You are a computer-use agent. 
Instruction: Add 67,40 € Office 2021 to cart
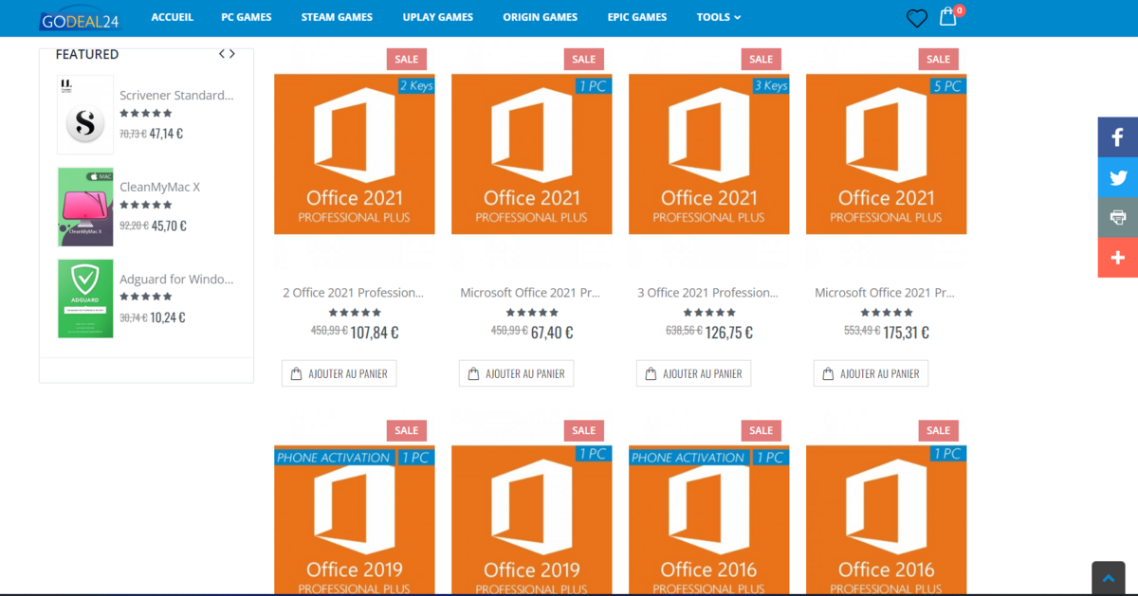tap(516, 373)
